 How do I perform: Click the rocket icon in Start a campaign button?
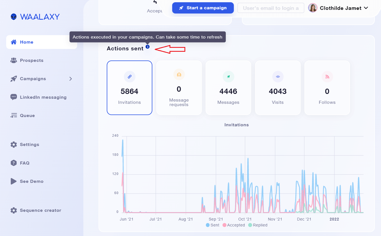[x=181, y=8]
